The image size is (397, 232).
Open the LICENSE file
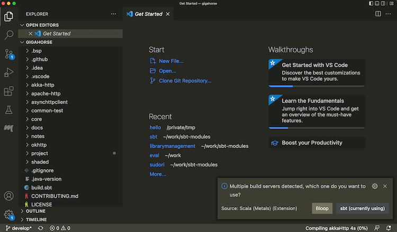(70, 204)
